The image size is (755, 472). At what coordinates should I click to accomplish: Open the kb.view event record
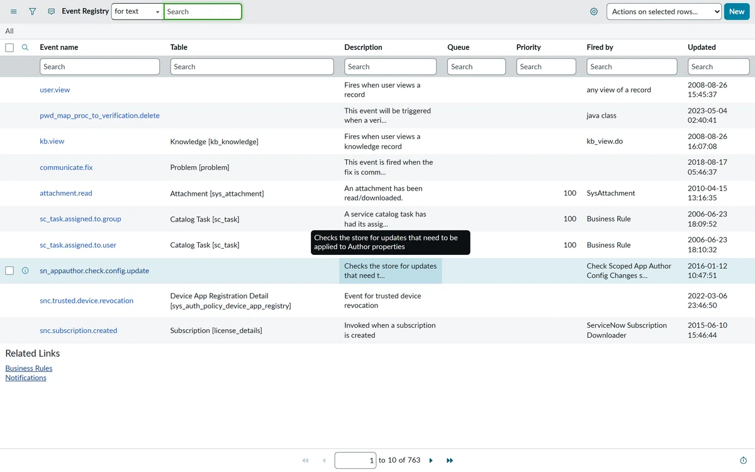52,142
